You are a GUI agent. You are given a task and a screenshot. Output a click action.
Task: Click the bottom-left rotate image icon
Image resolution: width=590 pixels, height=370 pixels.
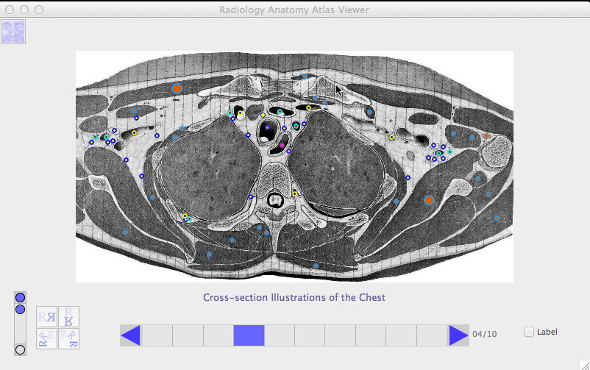click(x=47, y=338)
